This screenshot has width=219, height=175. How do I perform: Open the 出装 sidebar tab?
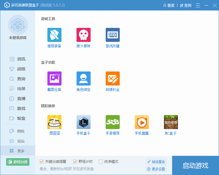click(17, 89)
